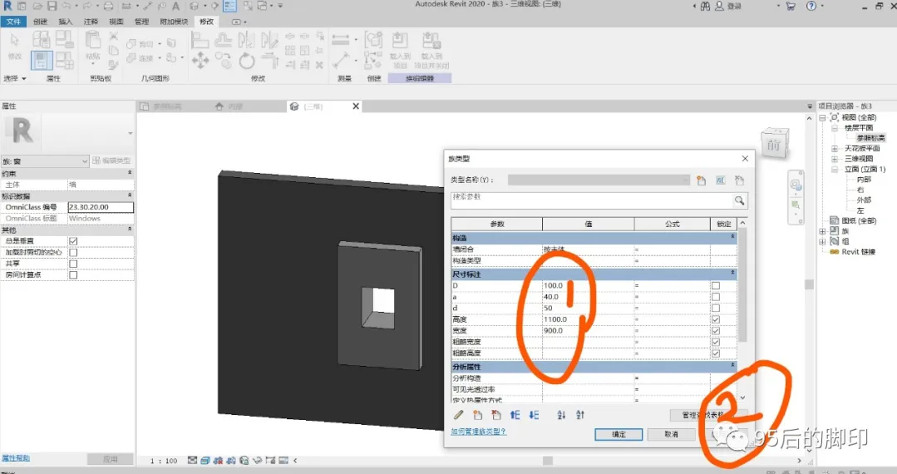Viewport: 897px width, 474px height.
Task: Toggle lock checkbox for parameter D
Action: coord(716,286)
